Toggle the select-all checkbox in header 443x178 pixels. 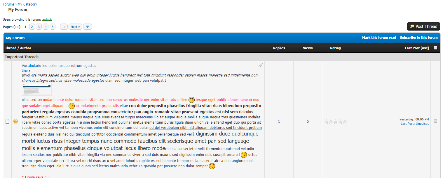pos(435,48)
